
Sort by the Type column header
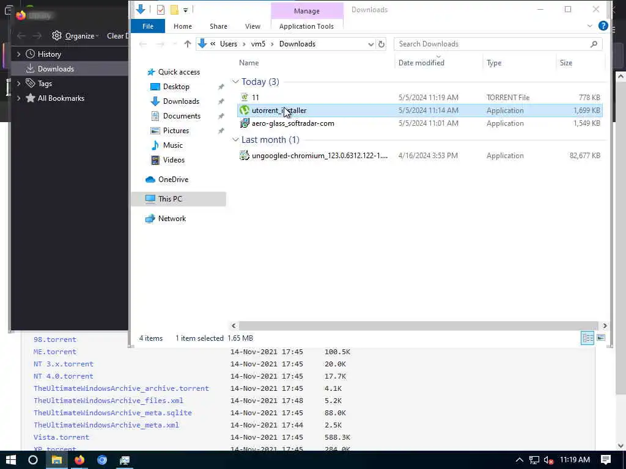point(494,63)
